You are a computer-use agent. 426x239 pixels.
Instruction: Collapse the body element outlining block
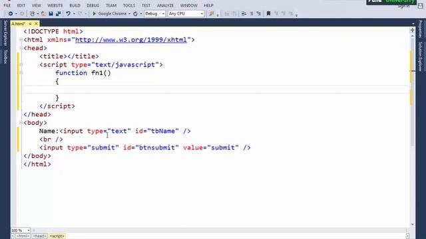21,123
